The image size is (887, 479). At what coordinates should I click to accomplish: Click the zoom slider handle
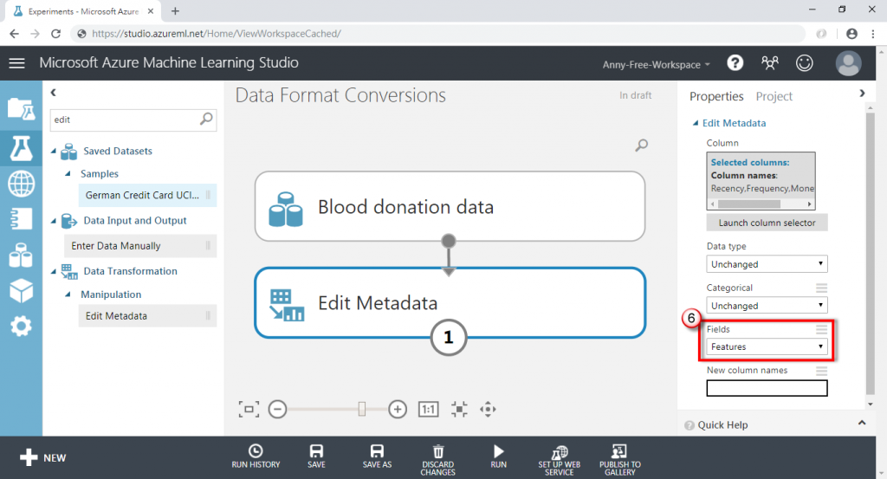[362, 409]
